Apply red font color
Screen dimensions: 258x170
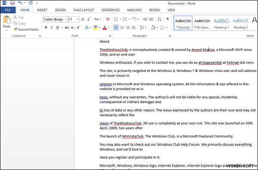pyautogui.click(x=104, y=28)
